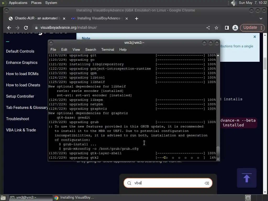Reload the VisualBoyAdvance page
Viewport: 268px width, 201px height.
[x=26, y=28]
